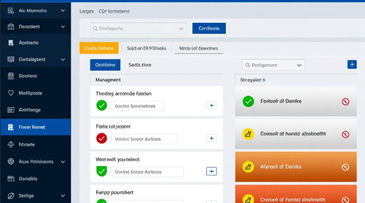Click the blue Contifierde button
Image resolution: width=365 pixels, height=203 pixels.
pyautogui.click(x=209, y=28)
